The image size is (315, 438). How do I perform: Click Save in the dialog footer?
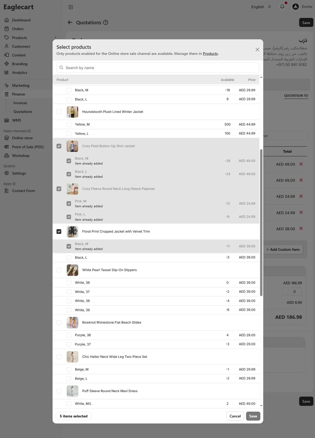253,416
